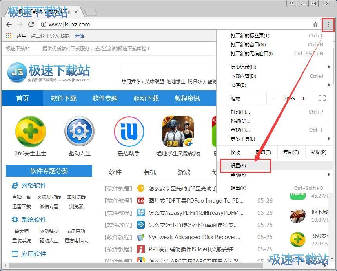Click 应用 in the bookmarks bar
This screenshot has height=271, width=337.
[x=22, y=36]
